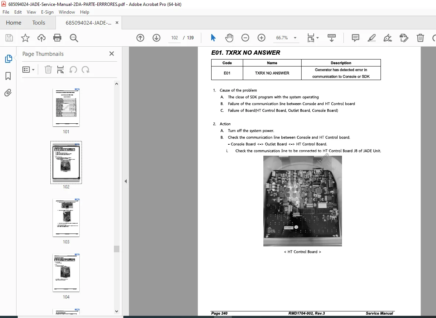The image size is (436, 318).
Task: Open the Bookmarks sidebar panel
Action: (8, 76)
